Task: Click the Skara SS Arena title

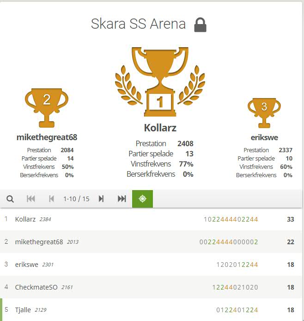Action: coord(139,24)
